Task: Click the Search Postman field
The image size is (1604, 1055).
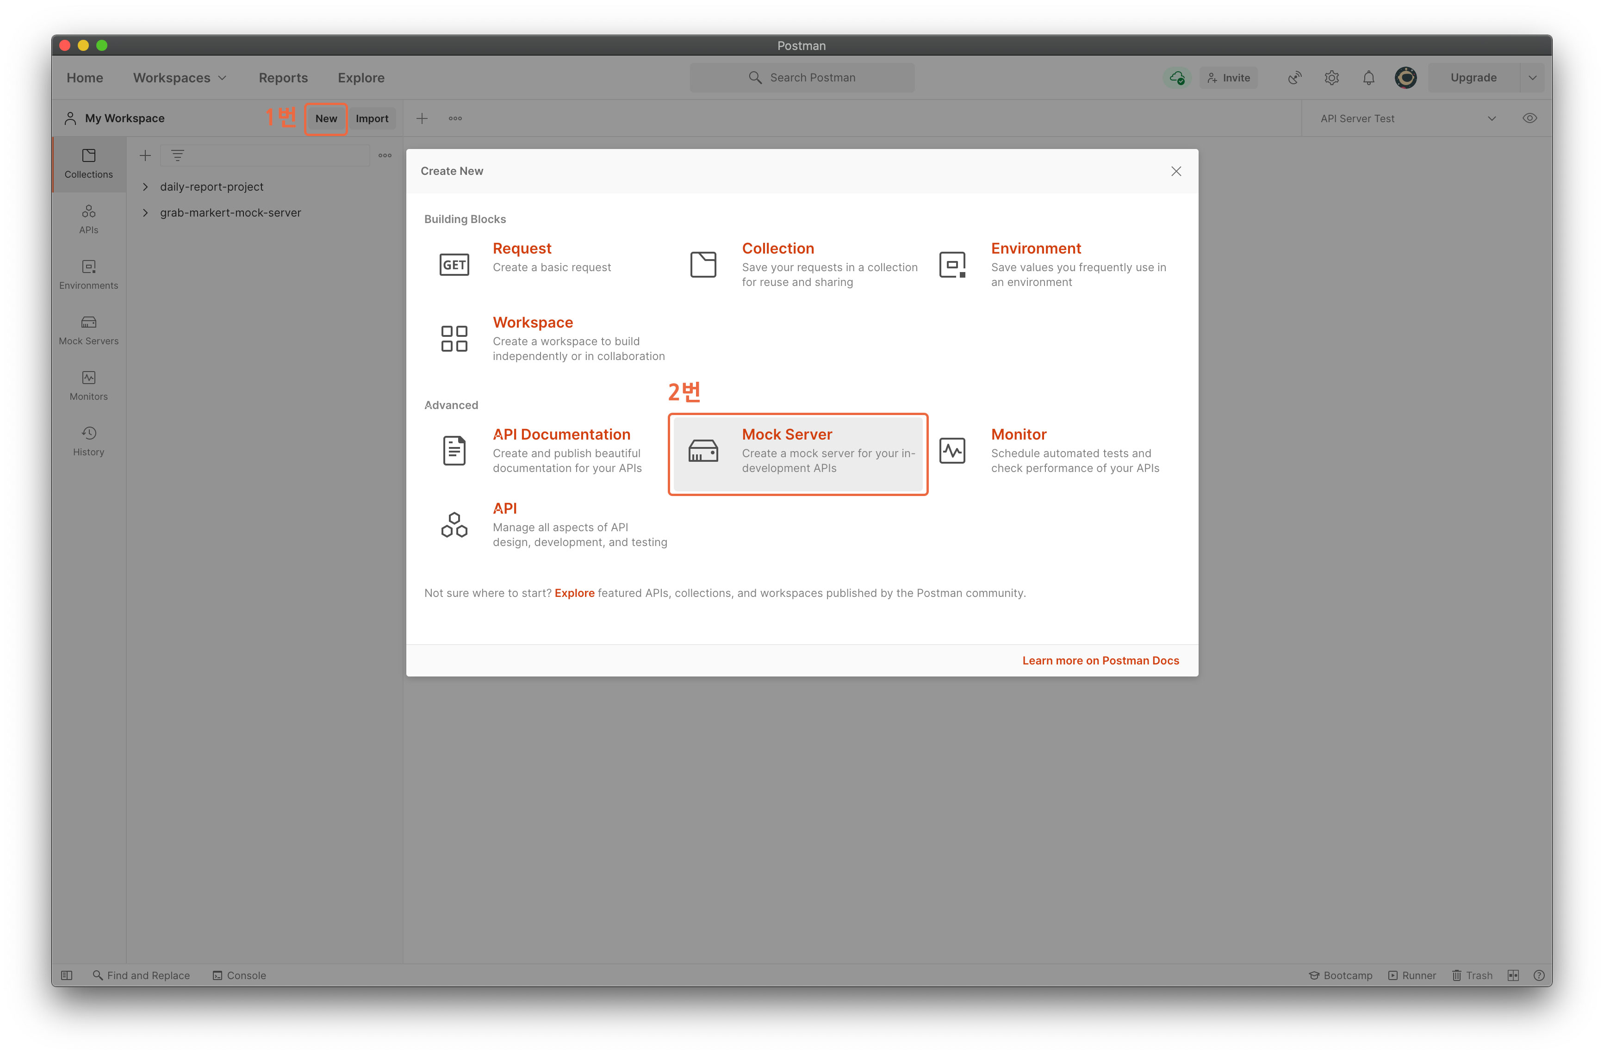Action: pyautogui.click(x=802, y=77)
